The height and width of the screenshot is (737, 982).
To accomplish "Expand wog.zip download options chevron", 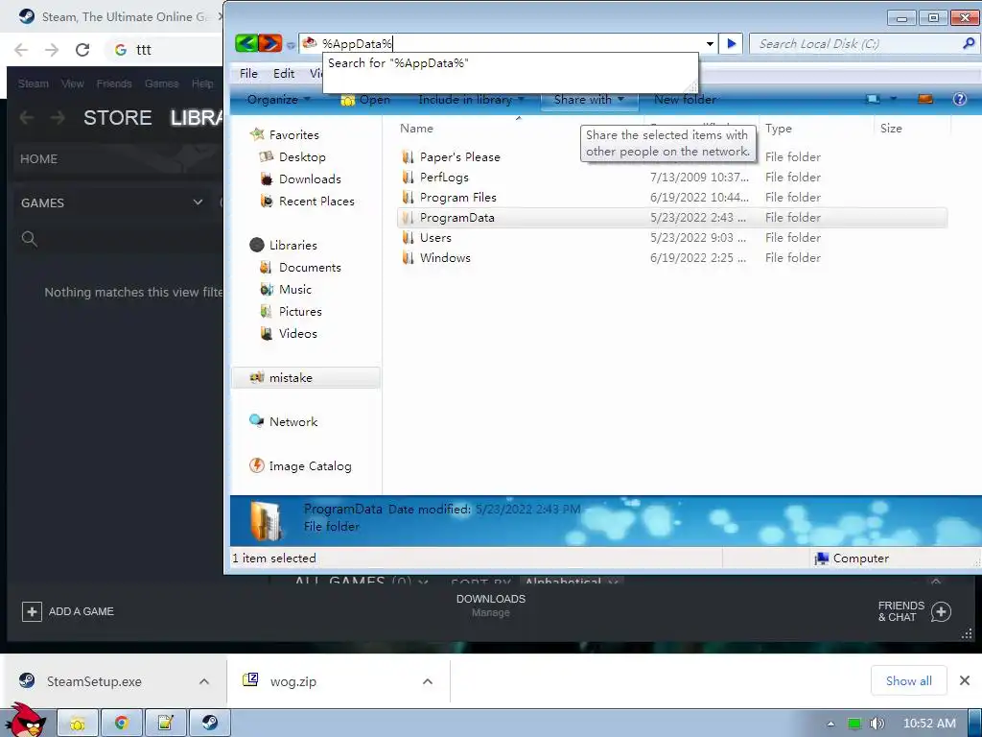I will point(428,681).
